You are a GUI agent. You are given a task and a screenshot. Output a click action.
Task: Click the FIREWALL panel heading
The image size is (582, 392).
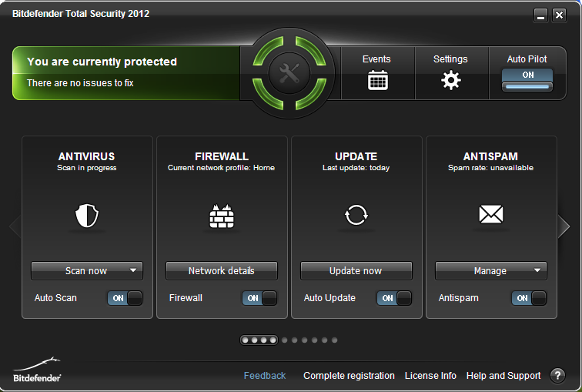tap(222, 156)
